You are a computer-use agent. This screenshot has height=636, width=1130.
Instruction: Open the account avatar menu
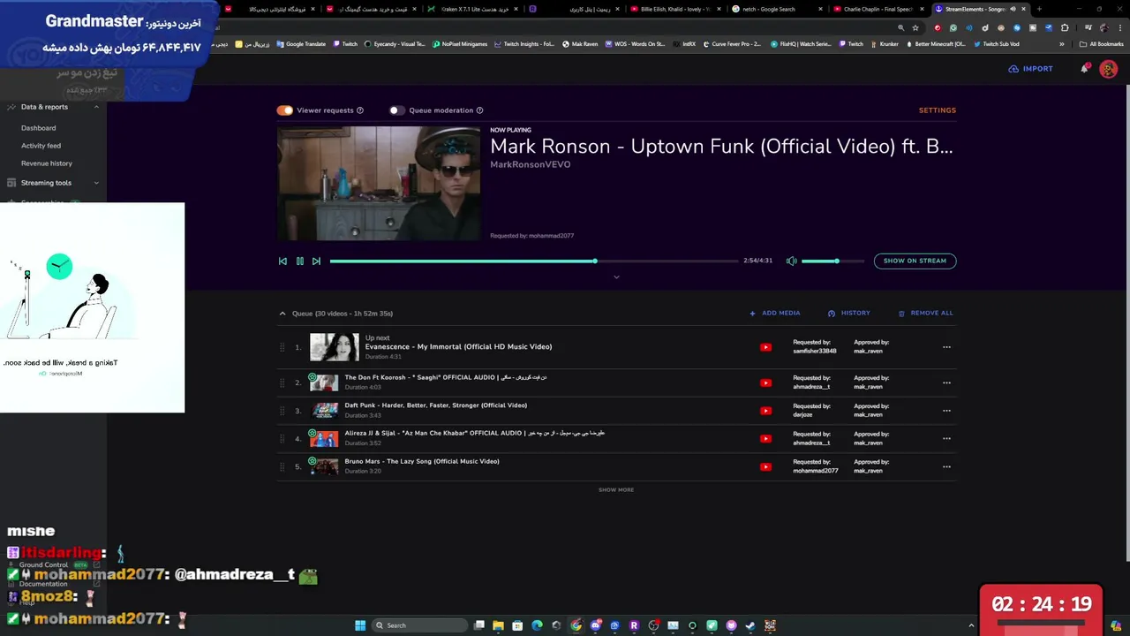click(1108, 69)
